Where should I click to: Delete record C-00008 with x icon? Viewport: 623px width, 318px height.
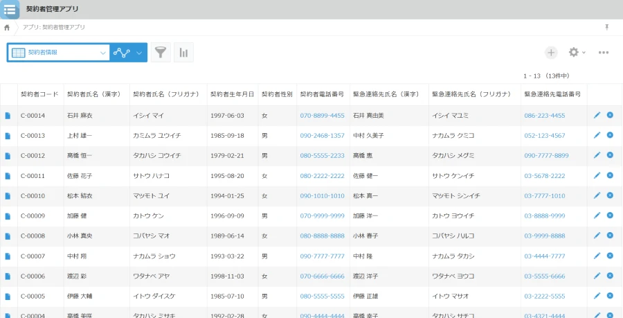[610, 236]
